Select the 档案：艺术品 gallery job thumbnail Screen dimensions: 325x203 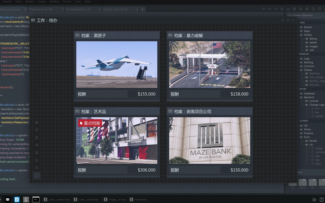coord(117,140)
